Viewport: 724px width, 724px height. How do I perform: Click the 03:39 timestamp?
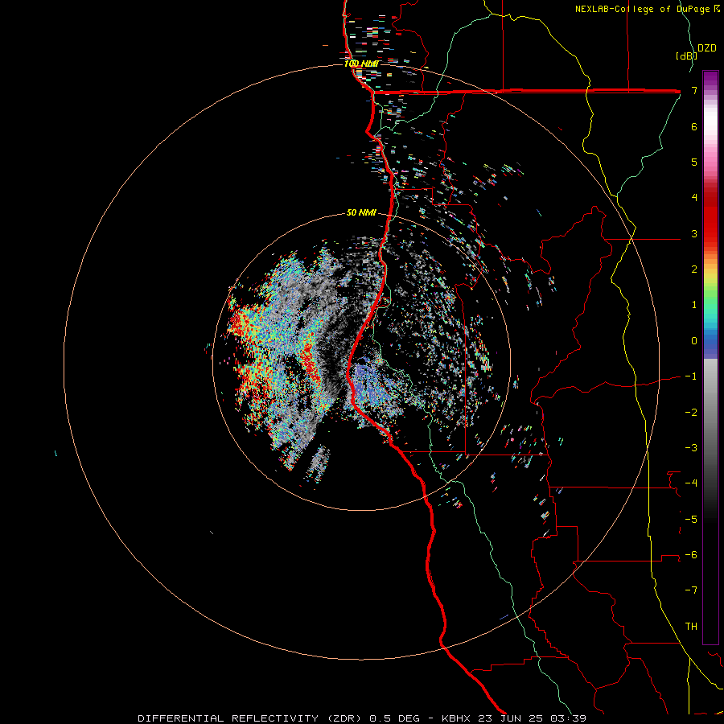click(x=568, y=718)
